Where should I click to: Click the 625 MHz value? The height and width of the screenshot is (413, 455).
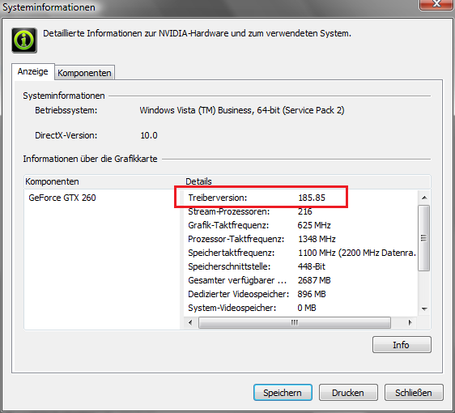pos(314,225)
